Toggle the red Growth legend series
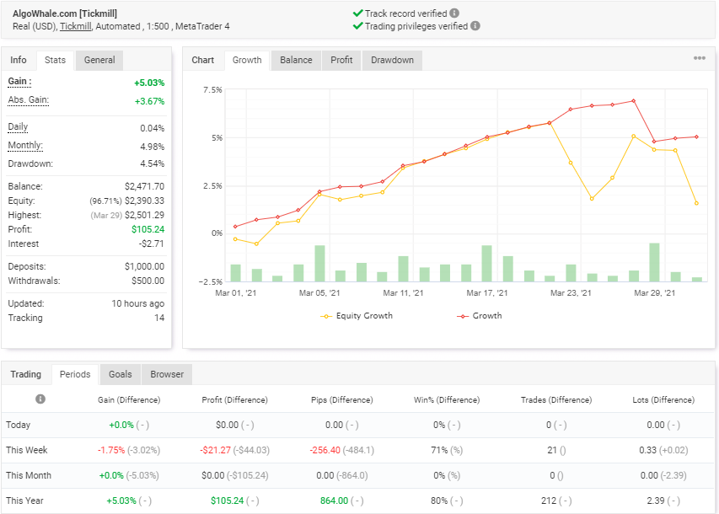719x514 pixels. 479,316
